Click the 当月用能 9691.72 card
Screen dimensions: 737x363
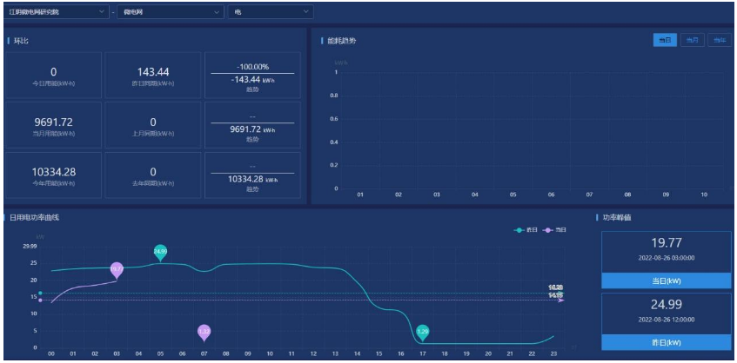[x=53, y=125]
